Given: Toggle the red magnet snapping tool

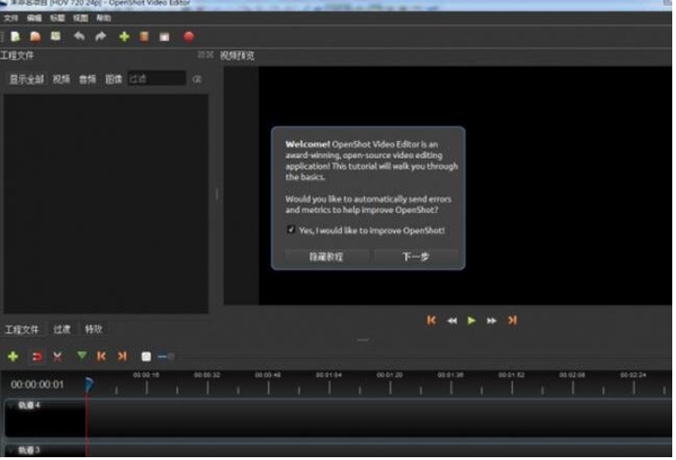Looking at the screenshot, I should tap(37, 356).
